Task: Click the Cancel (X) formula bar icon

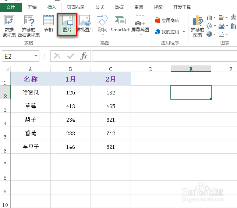Action: [x=57, y=56]
